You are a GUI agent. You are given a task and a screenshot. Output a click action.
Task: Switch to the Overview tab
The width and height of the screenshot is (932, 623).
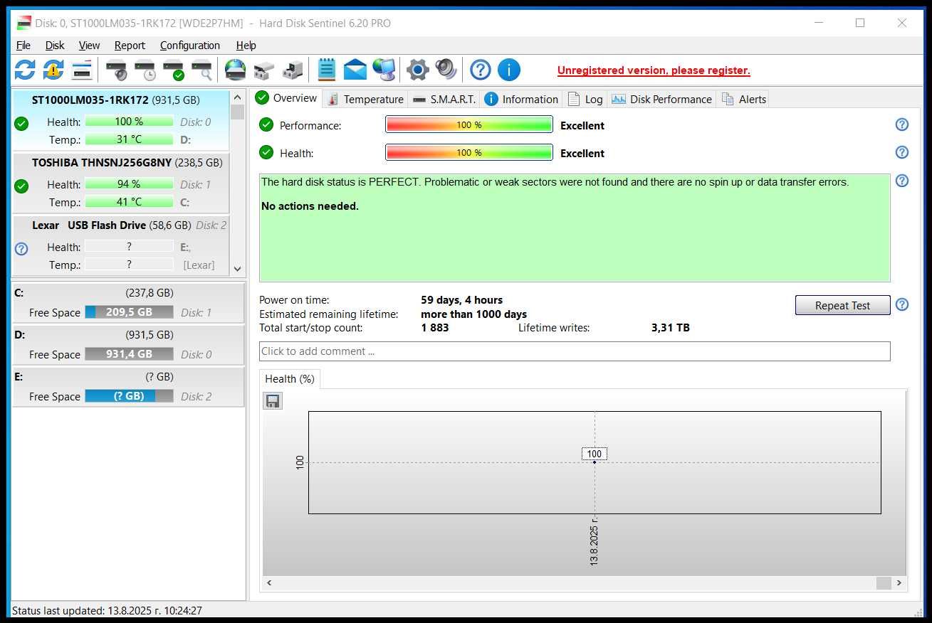[287, 98]
